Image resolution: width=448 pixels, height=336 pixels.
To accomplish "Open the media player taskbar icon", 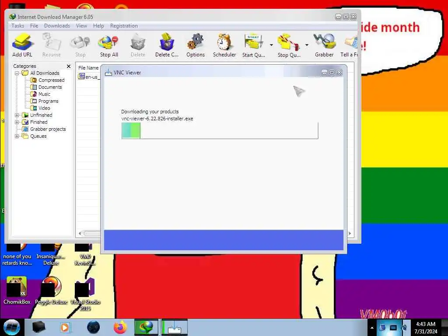I will [65, 327].
